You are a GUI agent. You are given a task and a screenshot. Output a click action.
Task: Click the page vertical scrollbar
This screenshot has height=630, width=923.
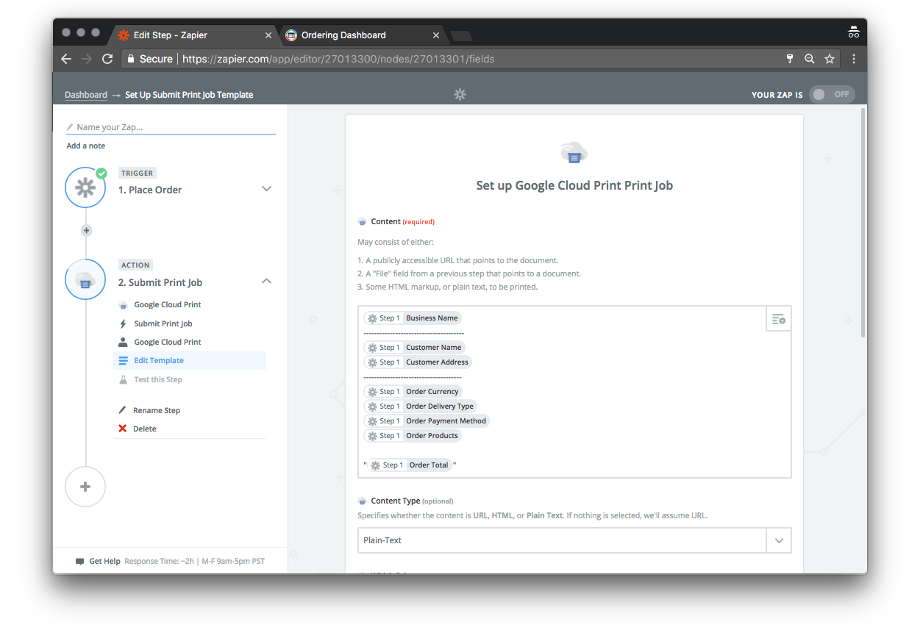pos(863,223)
